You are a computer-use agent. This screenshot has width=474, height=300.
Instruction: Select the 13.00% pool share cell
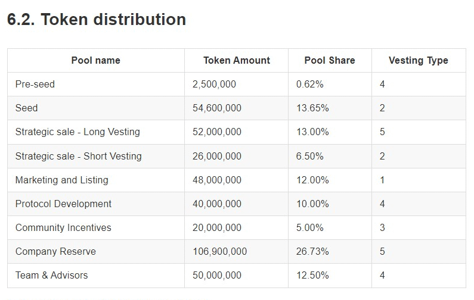click(x=312, y=132)
